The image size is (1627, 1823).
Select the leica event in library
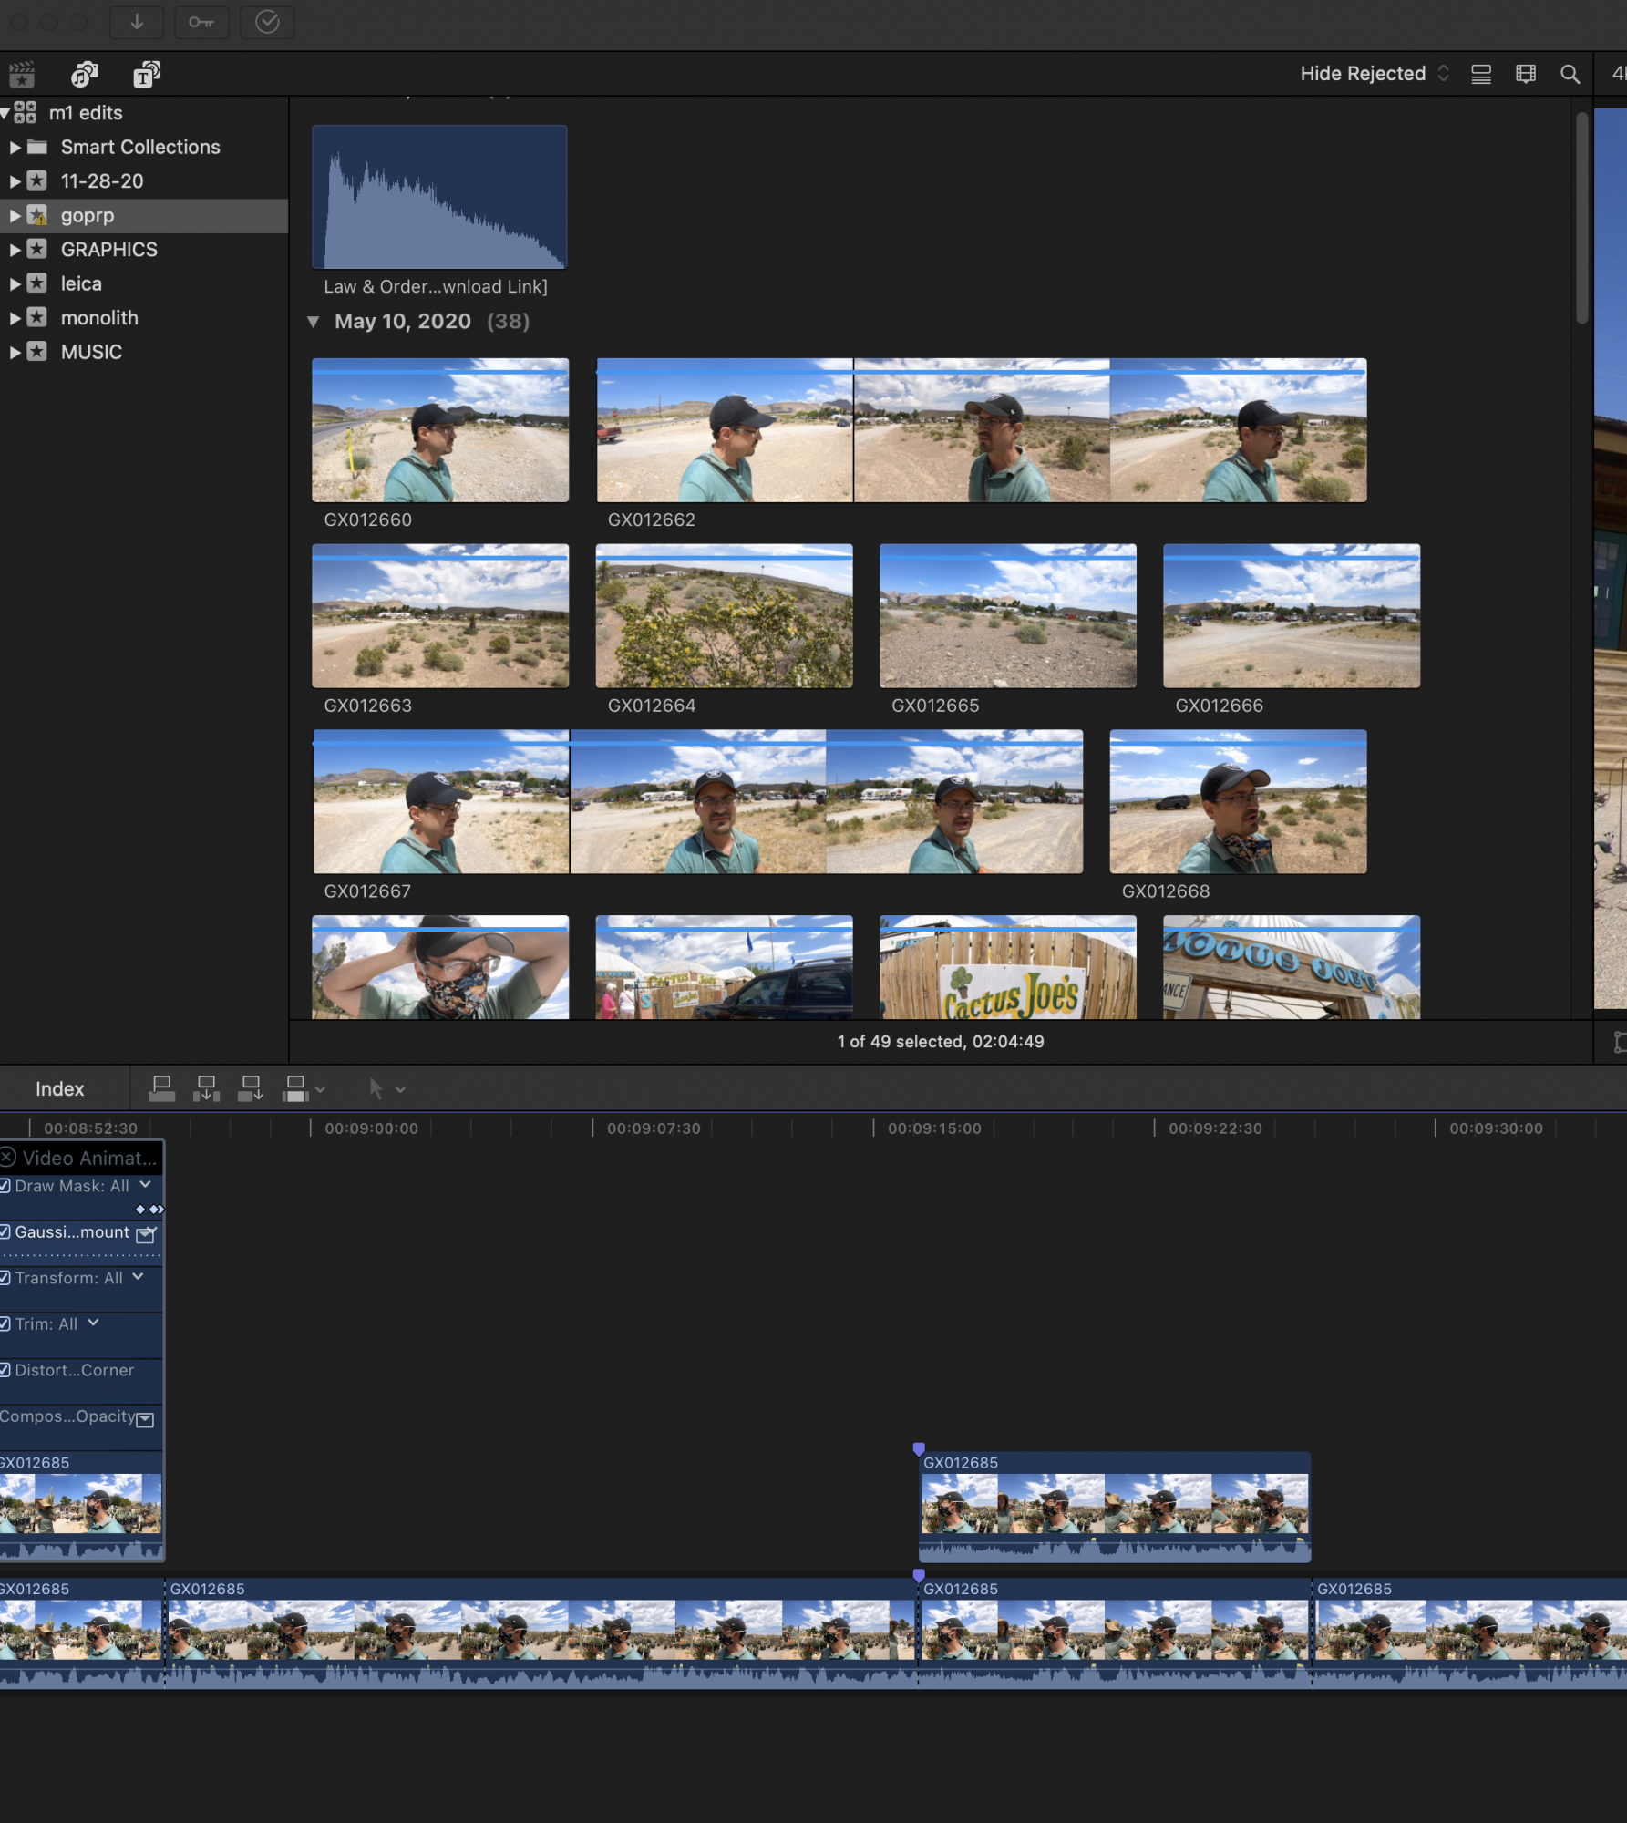coord(81,283)
